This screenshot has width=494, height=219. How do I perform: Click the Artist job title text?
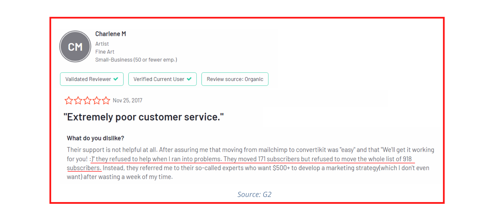102,44
